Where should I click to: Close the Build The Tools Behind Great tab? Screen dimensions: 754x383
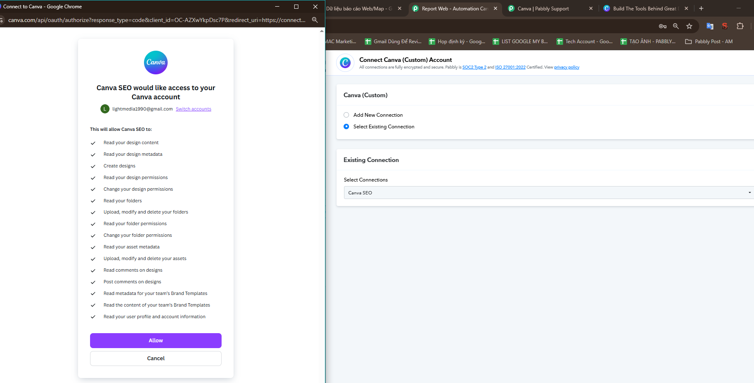[x=686, y=8]
